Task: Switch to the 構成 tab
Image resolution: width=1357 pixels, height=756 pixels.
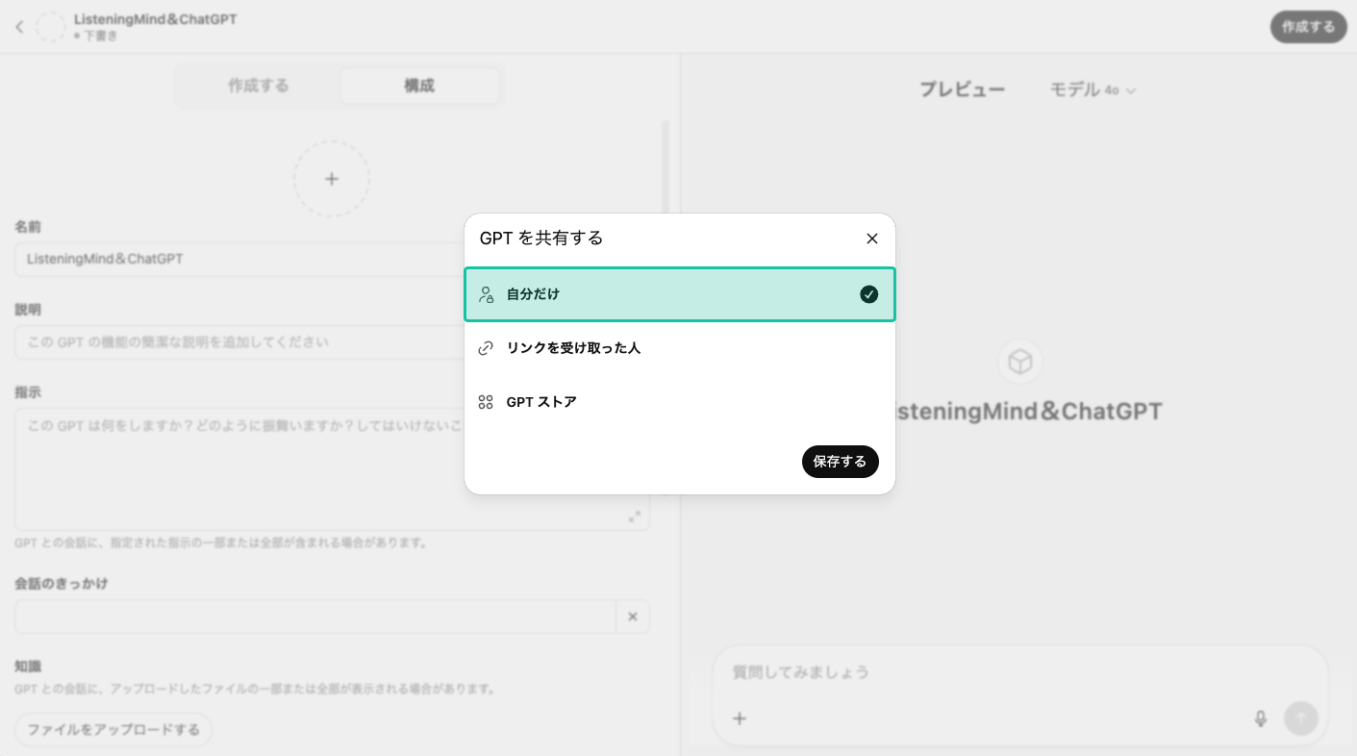Action: [419, 86]
